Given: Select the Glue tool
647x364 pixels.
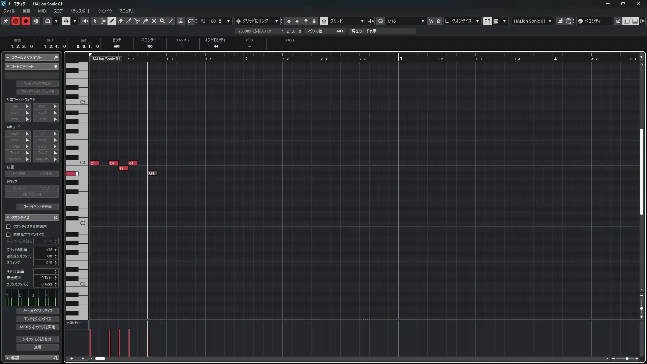Looking at the screenshot, I should [x=145, y=21].
